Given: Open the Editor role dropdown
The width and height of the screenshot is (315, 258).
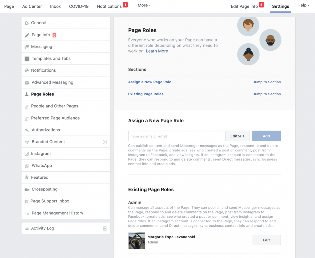Looking at the screenshot, I should [x=237, y=136].
